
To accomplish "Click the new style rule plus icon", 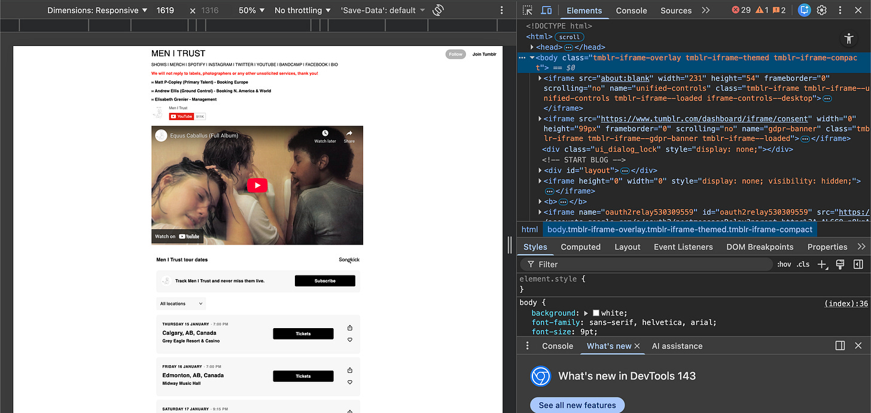I will [x=823, y=264].
